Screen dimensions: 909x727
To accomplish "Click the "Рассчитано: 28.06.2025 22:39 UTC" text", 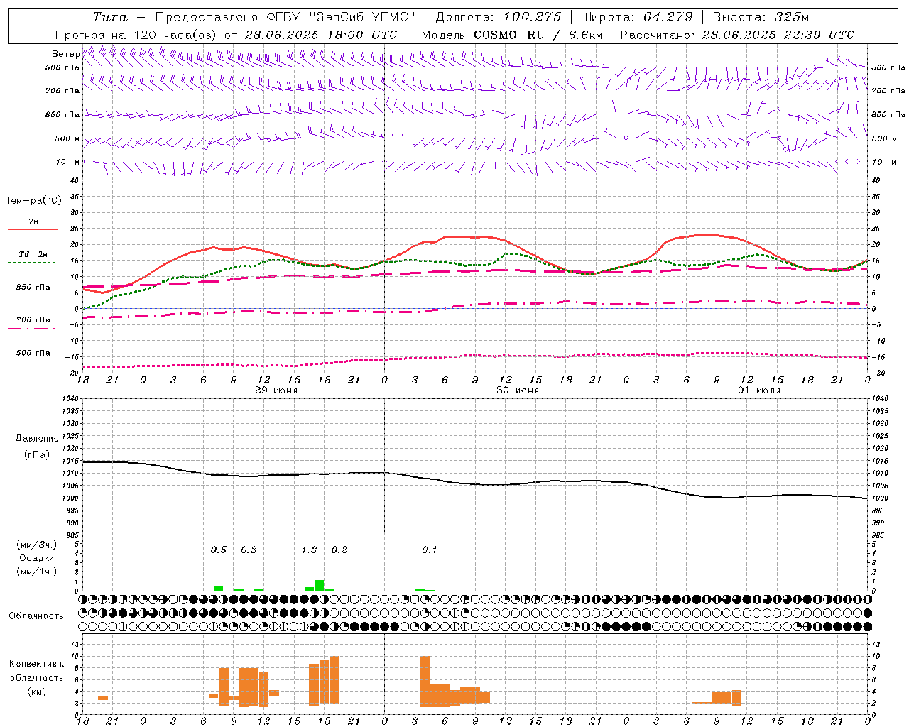I will pyautogui.click(x=737, y=35).
